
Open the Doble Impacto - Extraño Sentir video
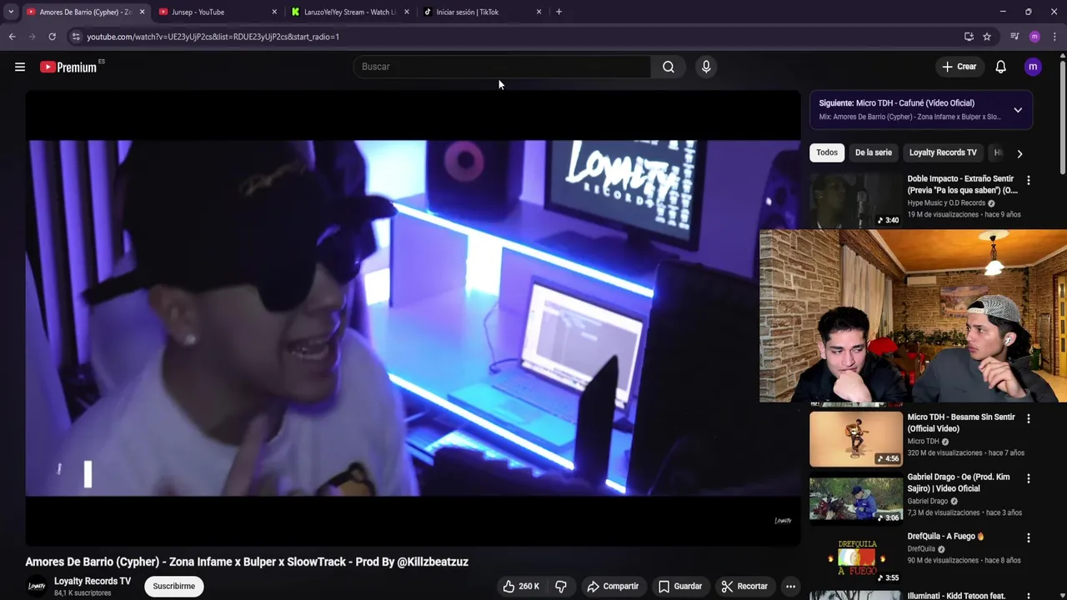click(962, 184)
